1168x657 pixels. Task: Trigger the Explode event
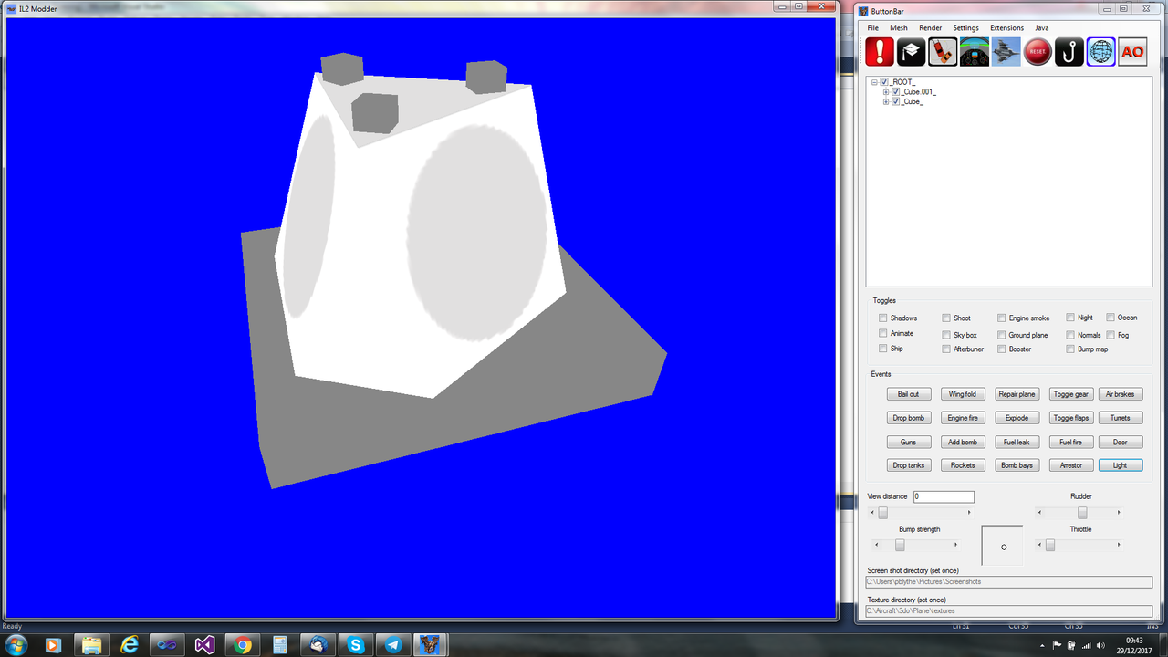point(1017,417)
